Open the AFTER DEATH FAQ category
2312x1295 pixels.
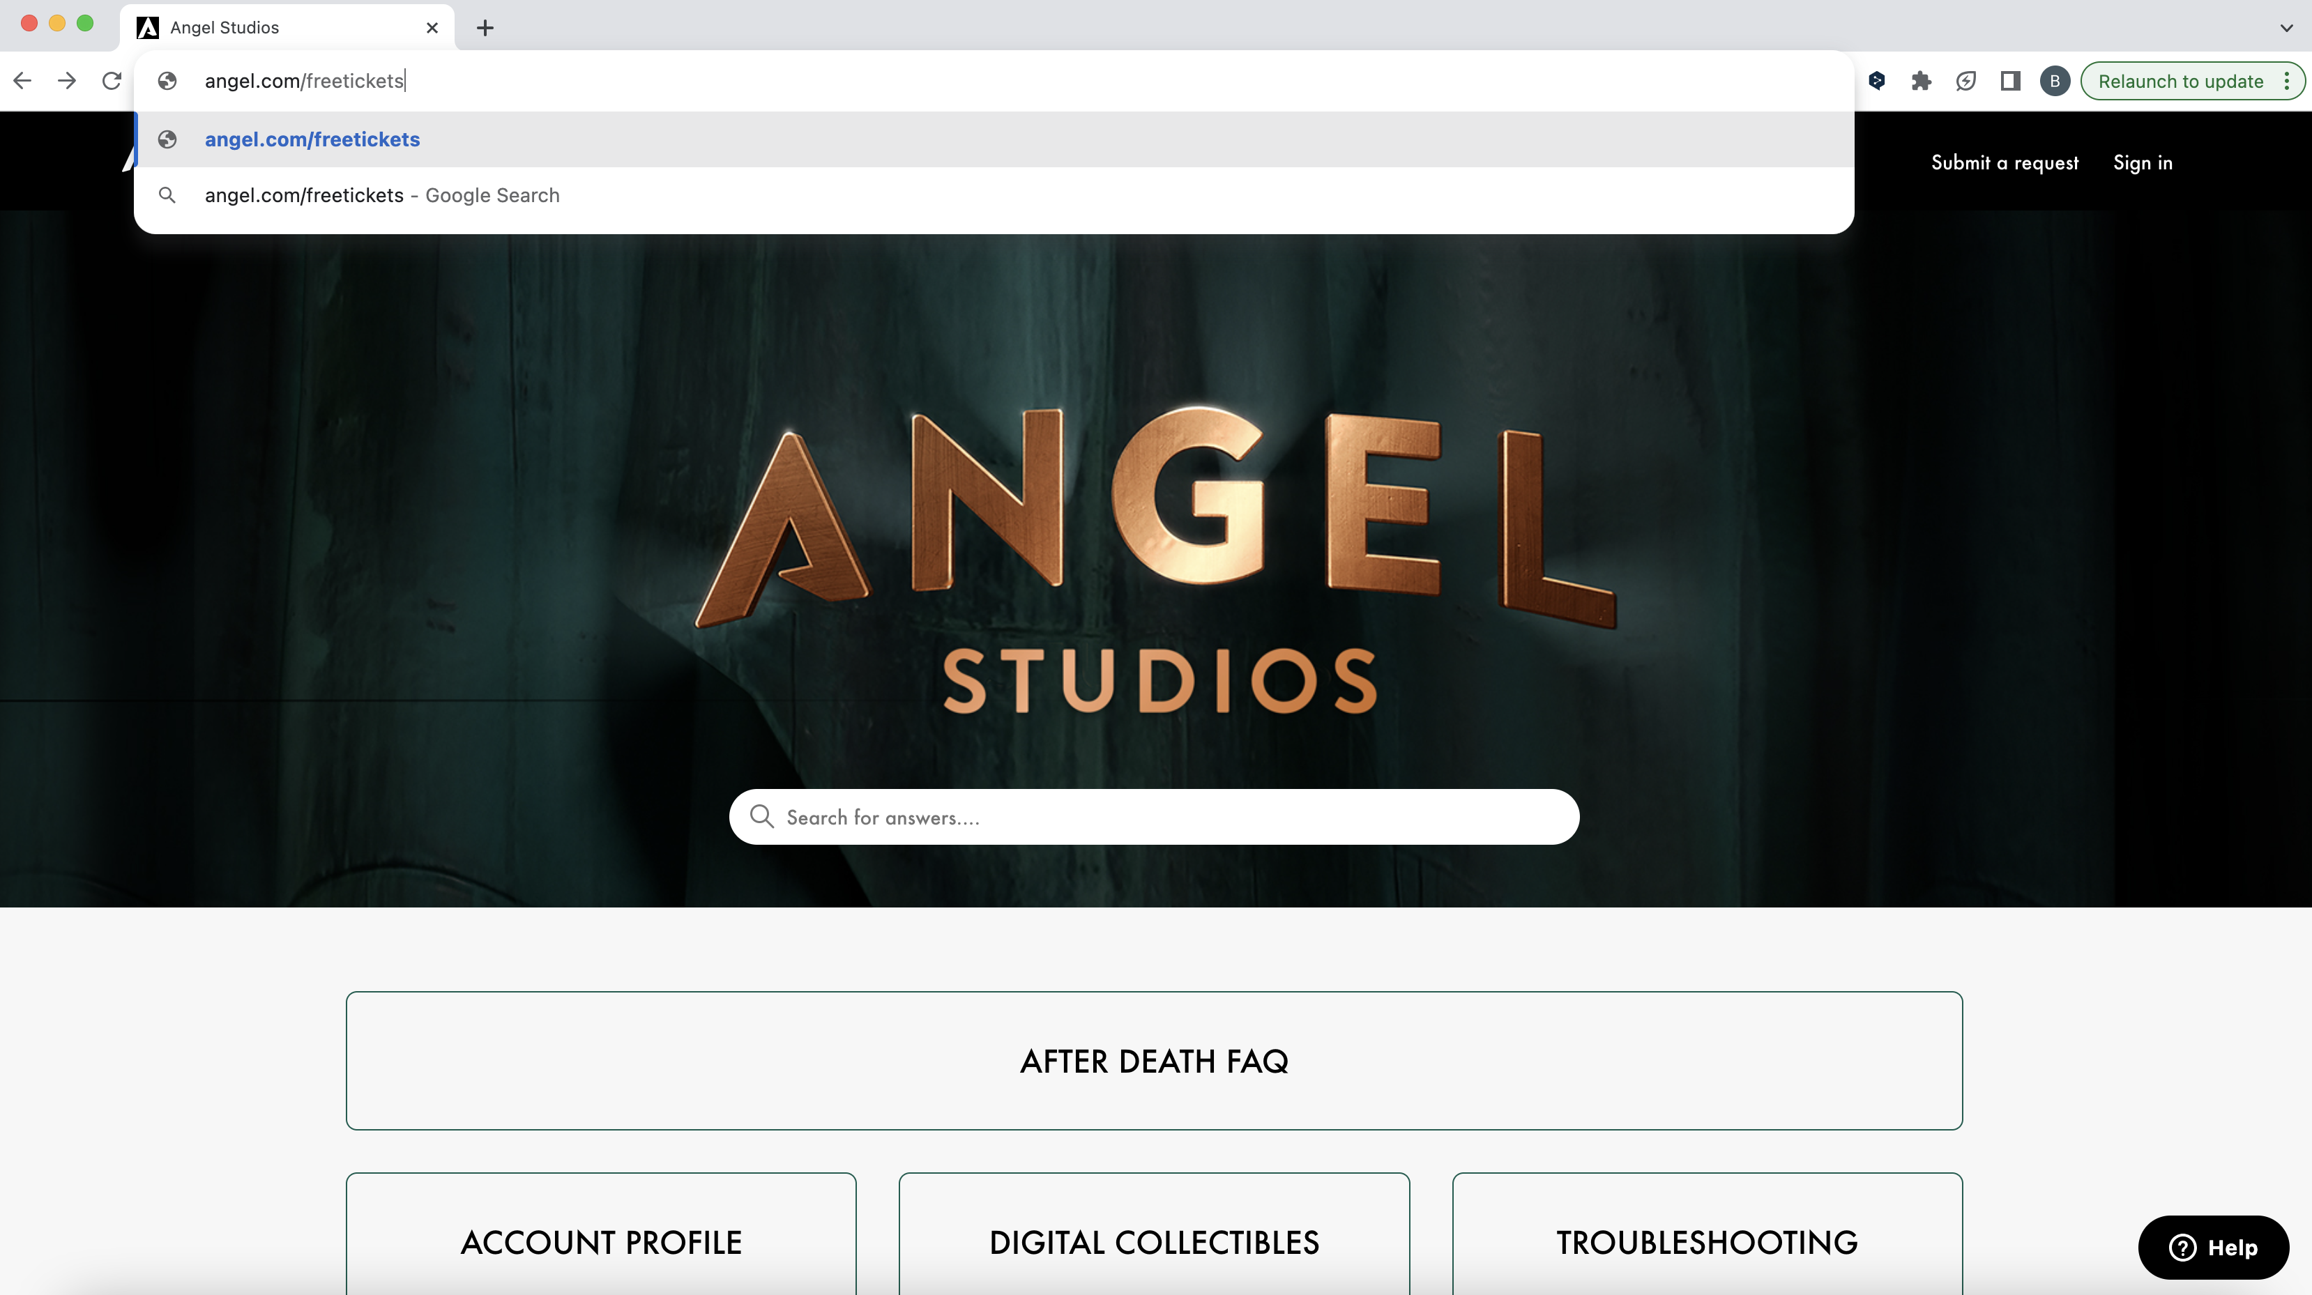pyautogui.click(x=1154, y=1061)
